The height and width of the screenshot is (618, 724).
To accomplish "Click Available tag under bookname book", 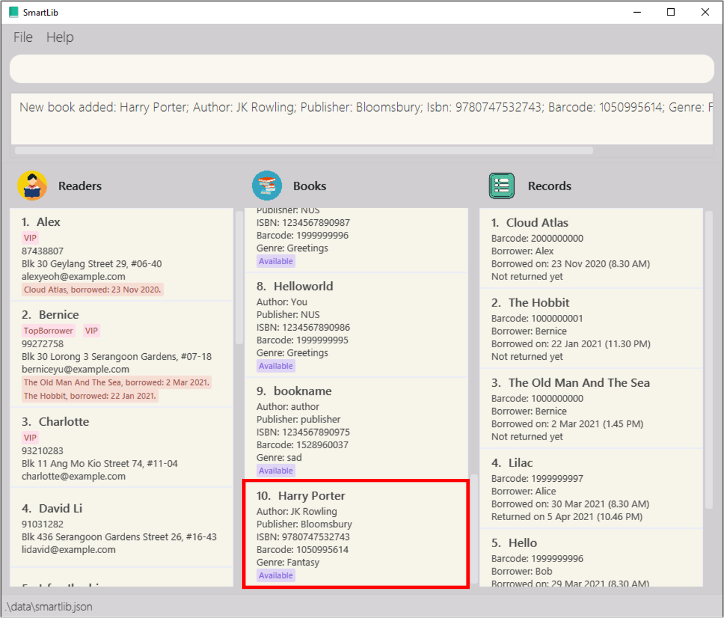I will tap(276, 471).
